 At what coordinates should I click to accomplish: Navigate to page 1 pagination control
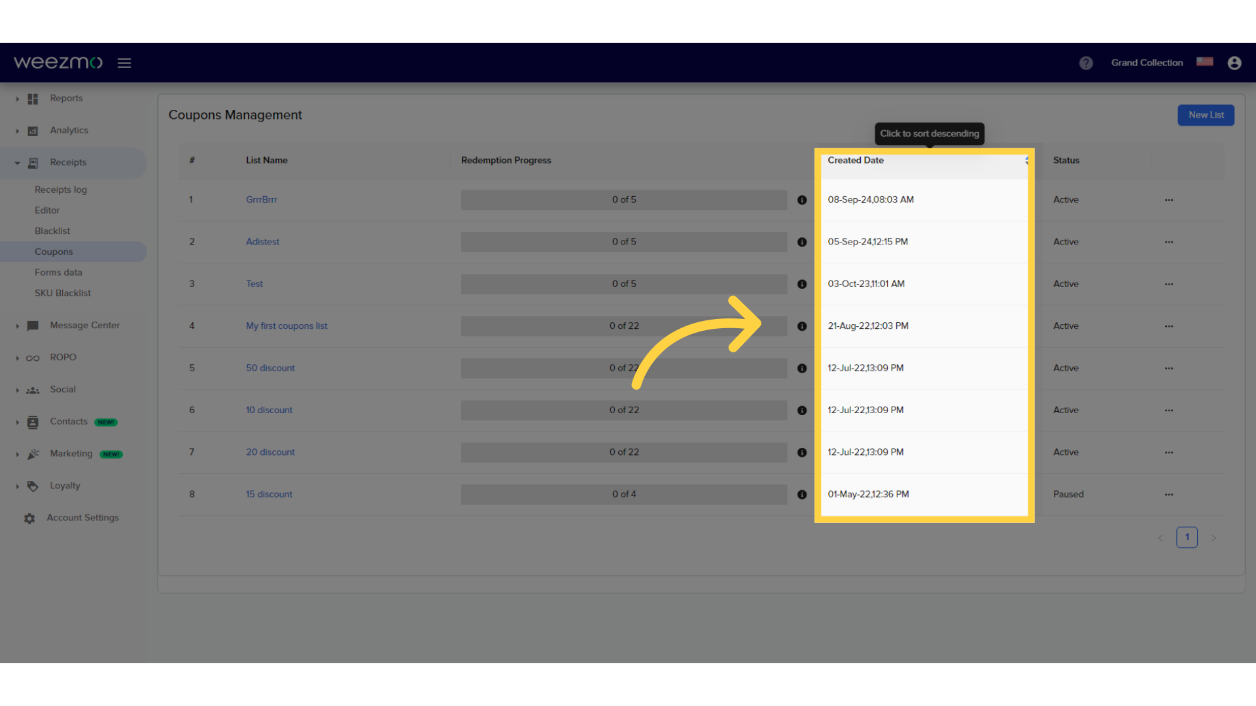(1187, 537)
